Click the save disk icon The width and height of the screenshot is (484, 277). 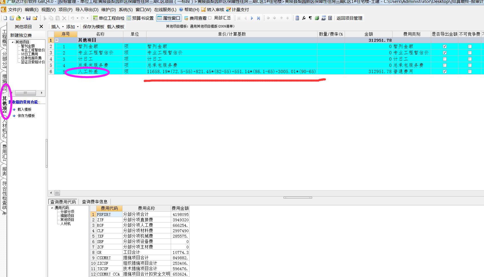28,18
